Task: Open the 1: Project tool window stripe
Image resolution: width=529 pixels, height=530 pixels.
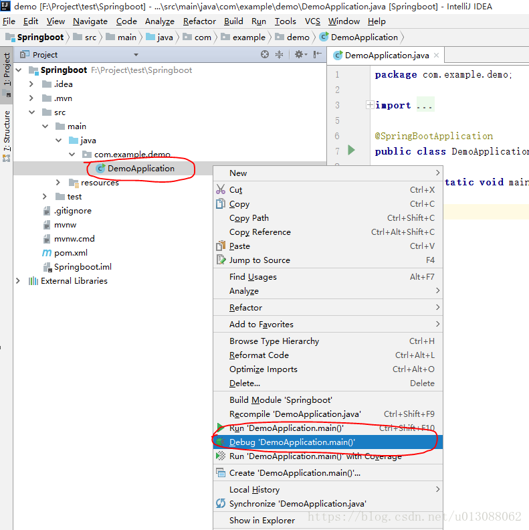Action: [7, 75]
